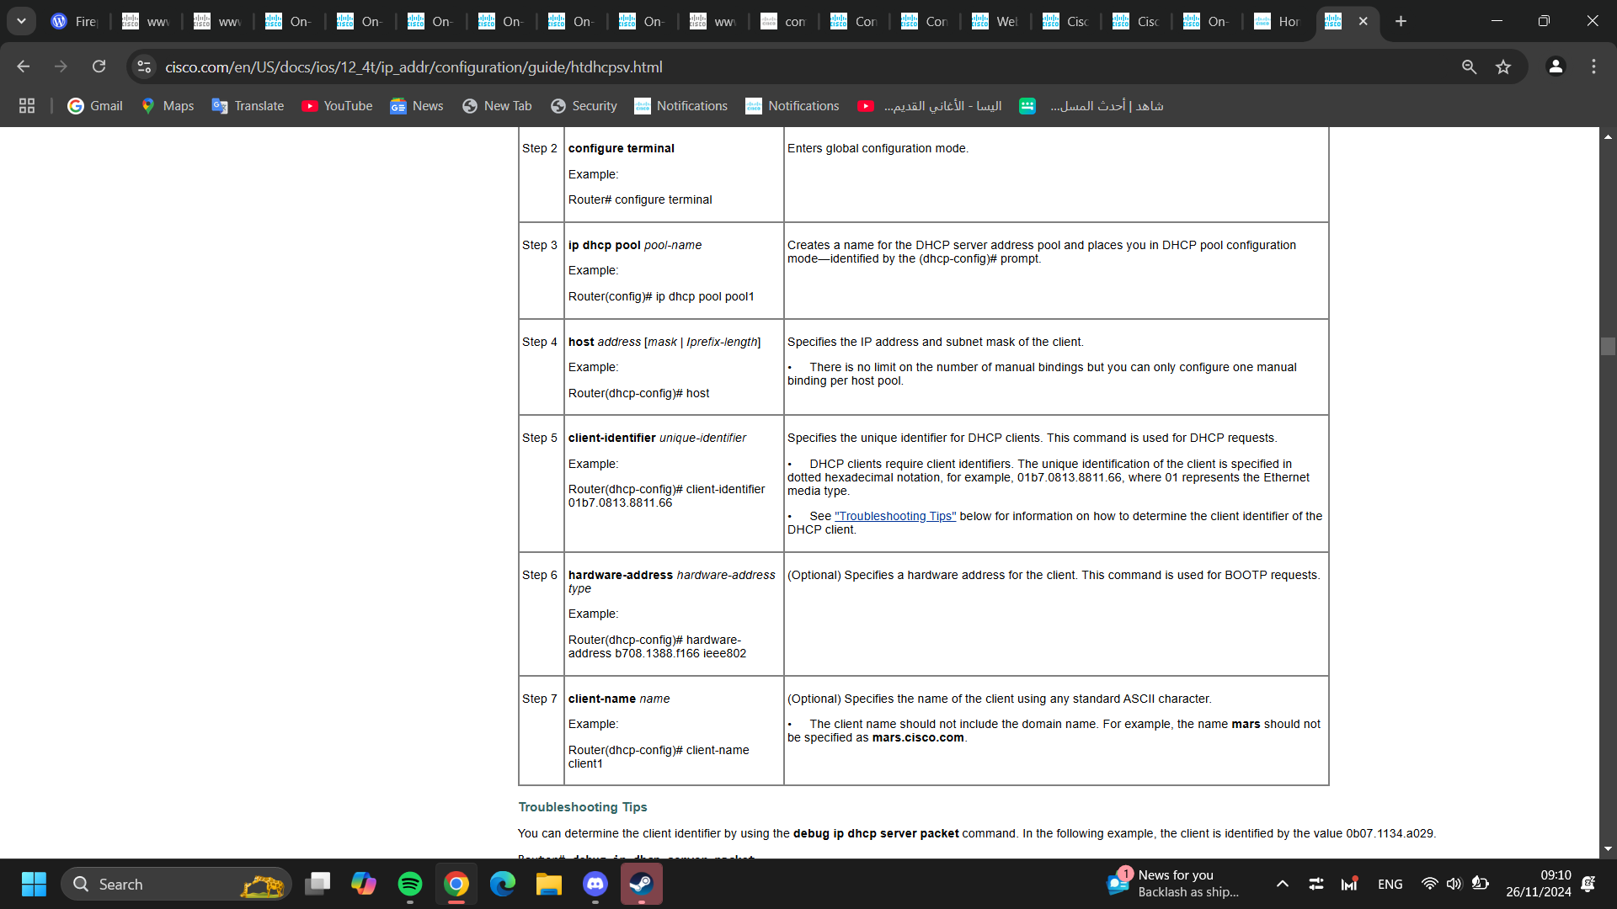Reload the current Cisco documentation page
The width and height of the screenshot is (1617, 909).
pyautogui.click(x=99, y=66)
